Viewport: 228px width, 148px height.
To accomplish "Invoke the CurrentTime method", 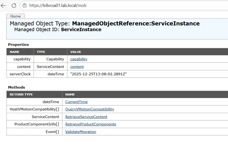I will pyautogui.click(x=76, y=102).
